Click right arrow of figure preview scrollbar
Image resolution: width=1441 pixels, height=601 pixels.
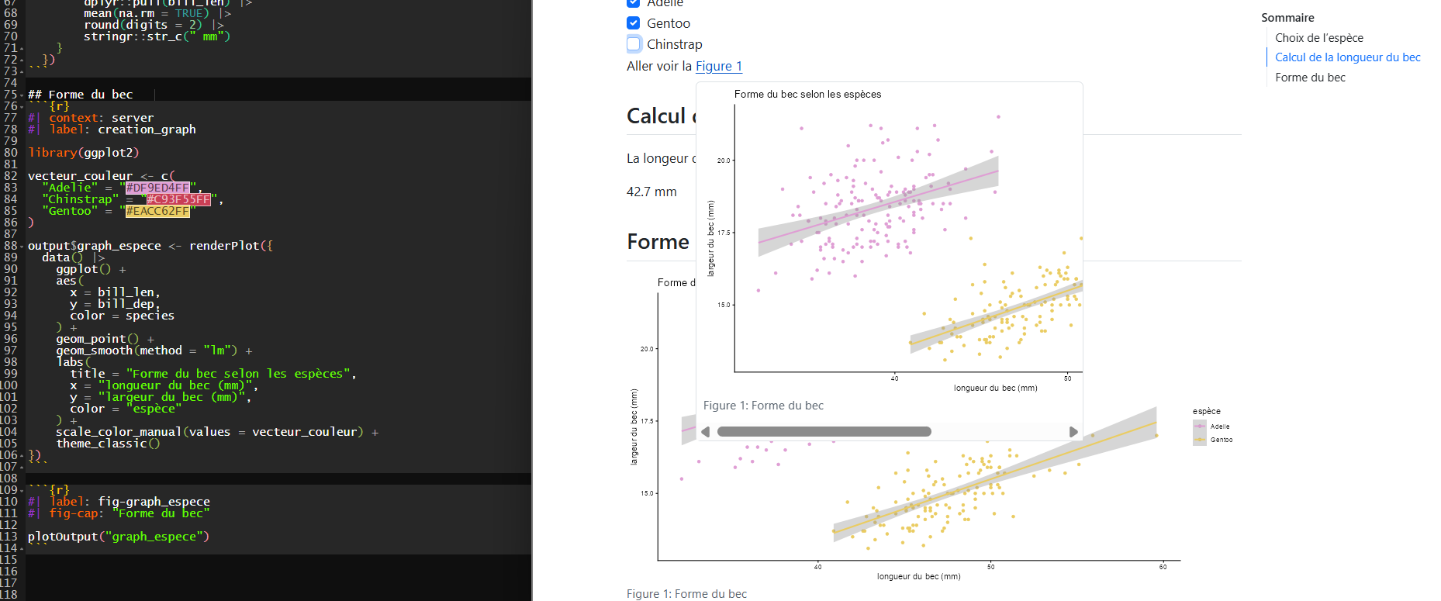tap(1073, 432)
